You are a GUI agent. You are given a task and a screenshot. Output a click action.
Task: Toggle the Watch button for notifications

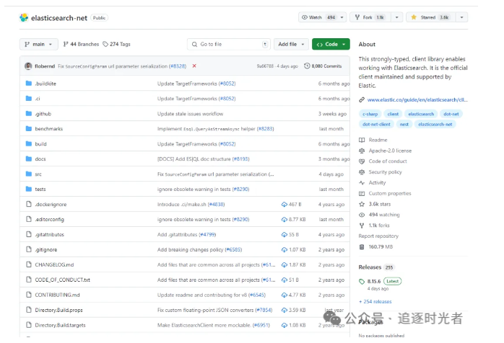318,17
